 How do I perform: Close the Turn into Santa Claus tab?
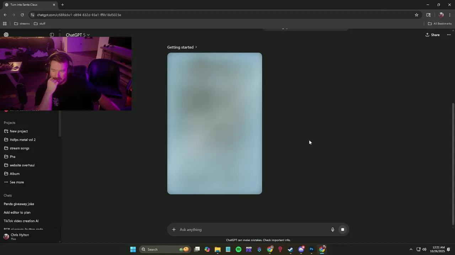[54, 5]
